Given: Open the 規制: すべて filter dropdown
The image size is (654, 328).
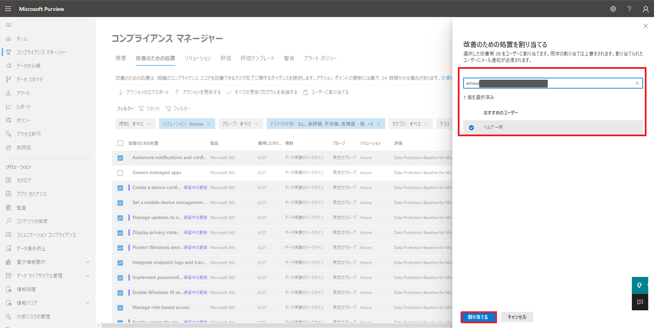Looking at the screenshot, I should [135, 124].
